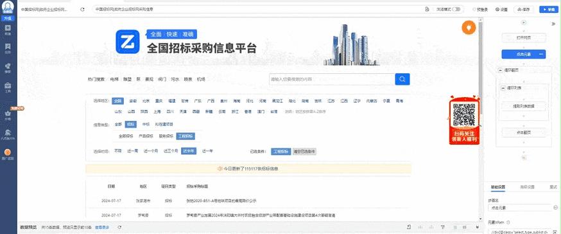
Task: Click the funnel filter icon in data preview bar
Action: [x=443, y=227]
